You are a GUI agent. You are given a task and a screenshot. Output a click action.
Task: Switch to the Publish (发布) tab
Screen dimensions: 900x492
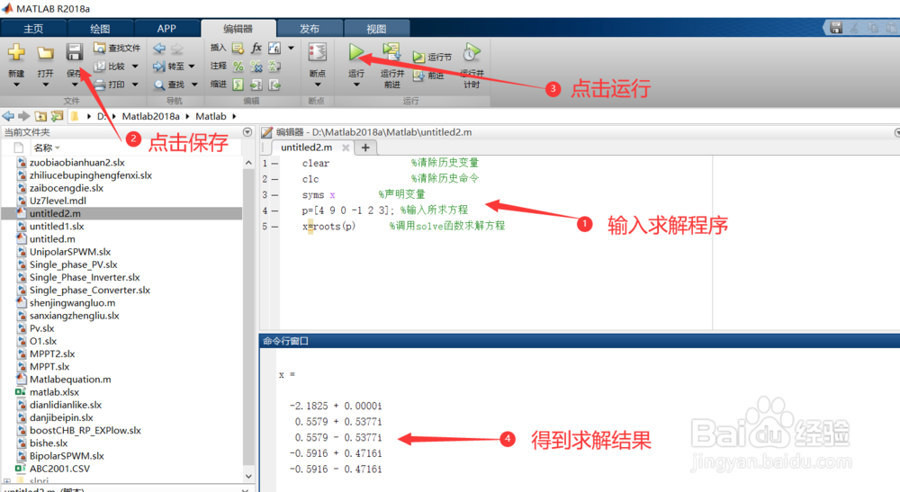coord(310,29)
